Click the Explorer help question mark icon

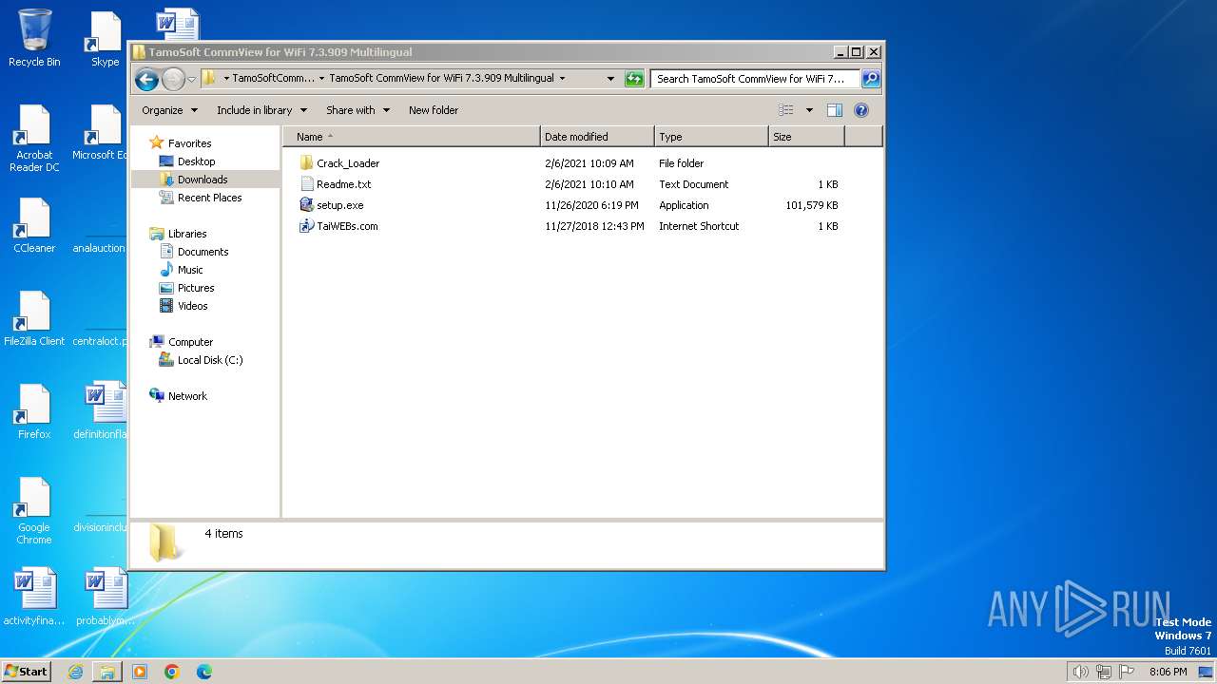click(861, 110)
